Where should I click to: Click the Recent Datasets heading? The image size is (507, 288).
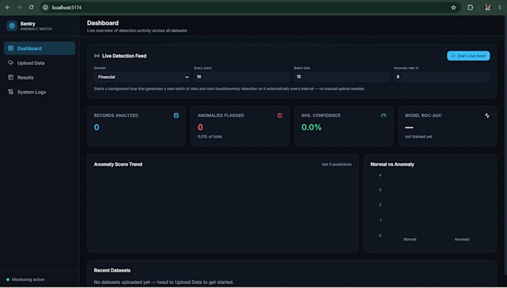point(112,270)
